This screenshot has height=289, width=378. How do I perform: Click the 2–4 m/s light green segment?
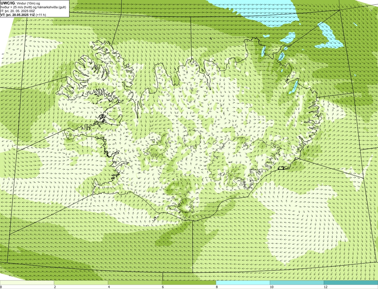tap(81, 282)
